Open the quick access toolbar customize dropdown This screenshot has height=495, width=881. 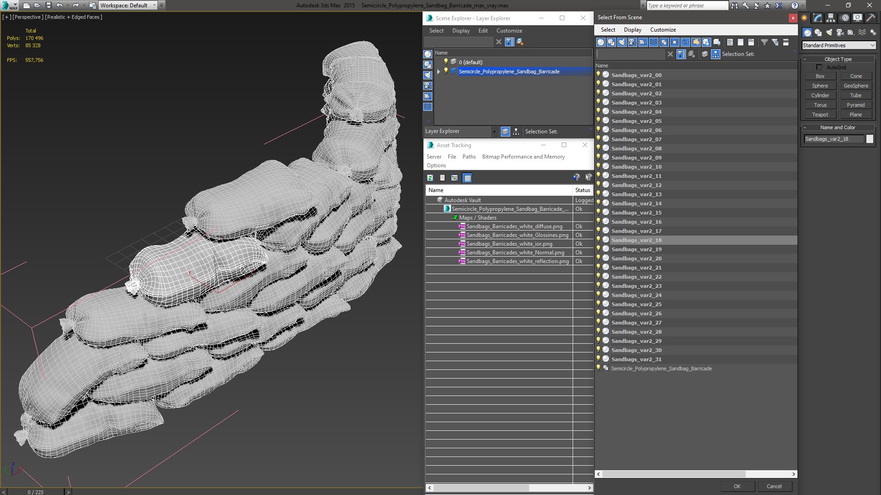(x=162, y=5)
